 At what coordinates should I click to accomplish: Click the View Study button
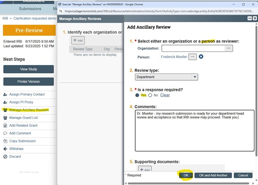pyautogui.click(x=29, y=69)
